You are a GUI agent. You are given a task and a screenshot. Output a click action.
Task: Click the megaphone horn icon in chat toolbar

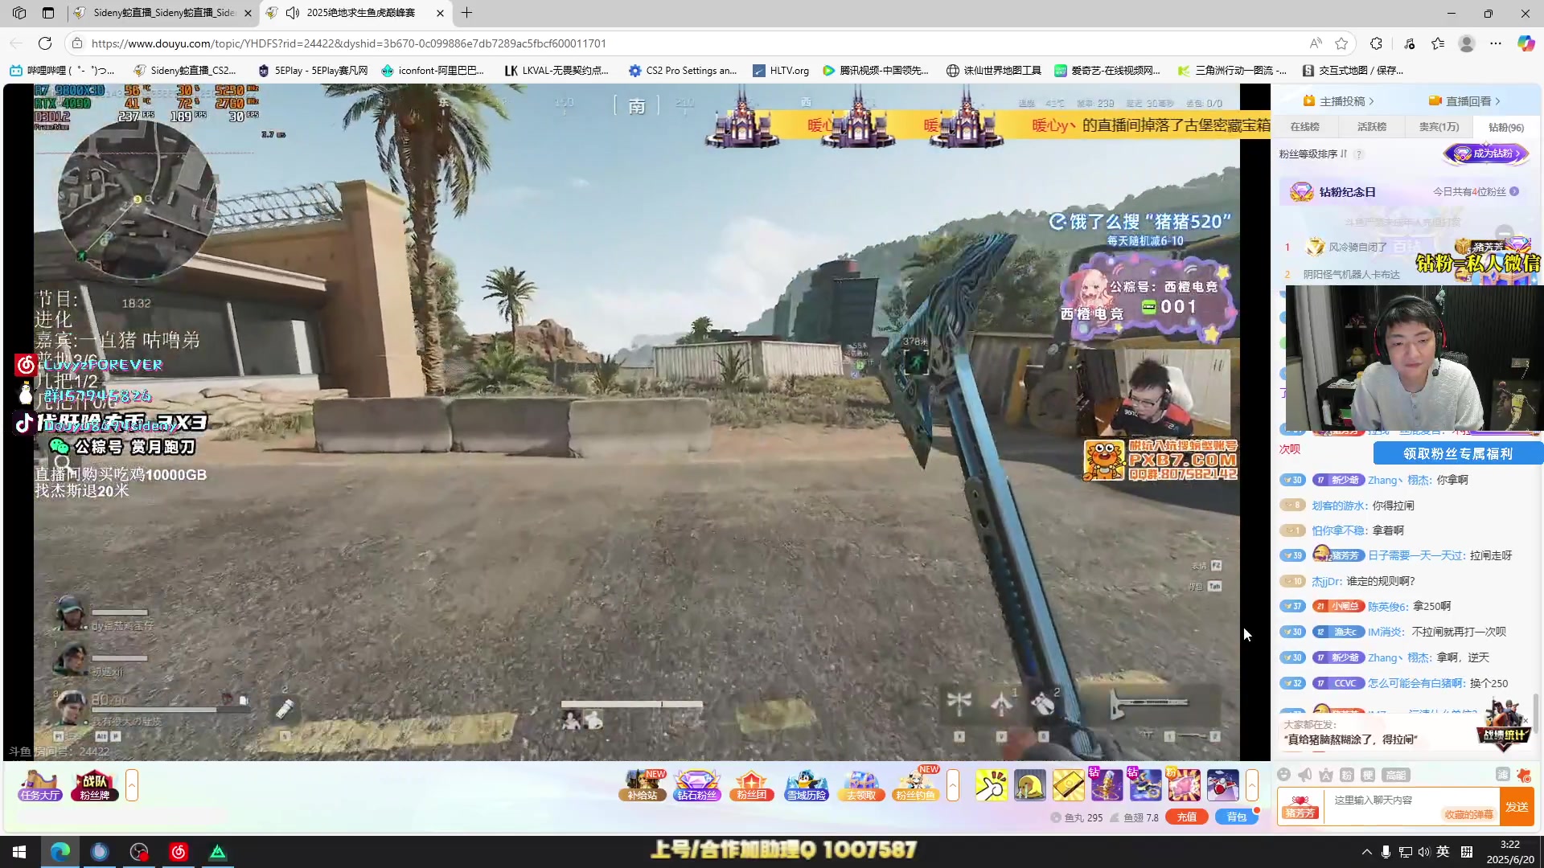click(1305, 775)
